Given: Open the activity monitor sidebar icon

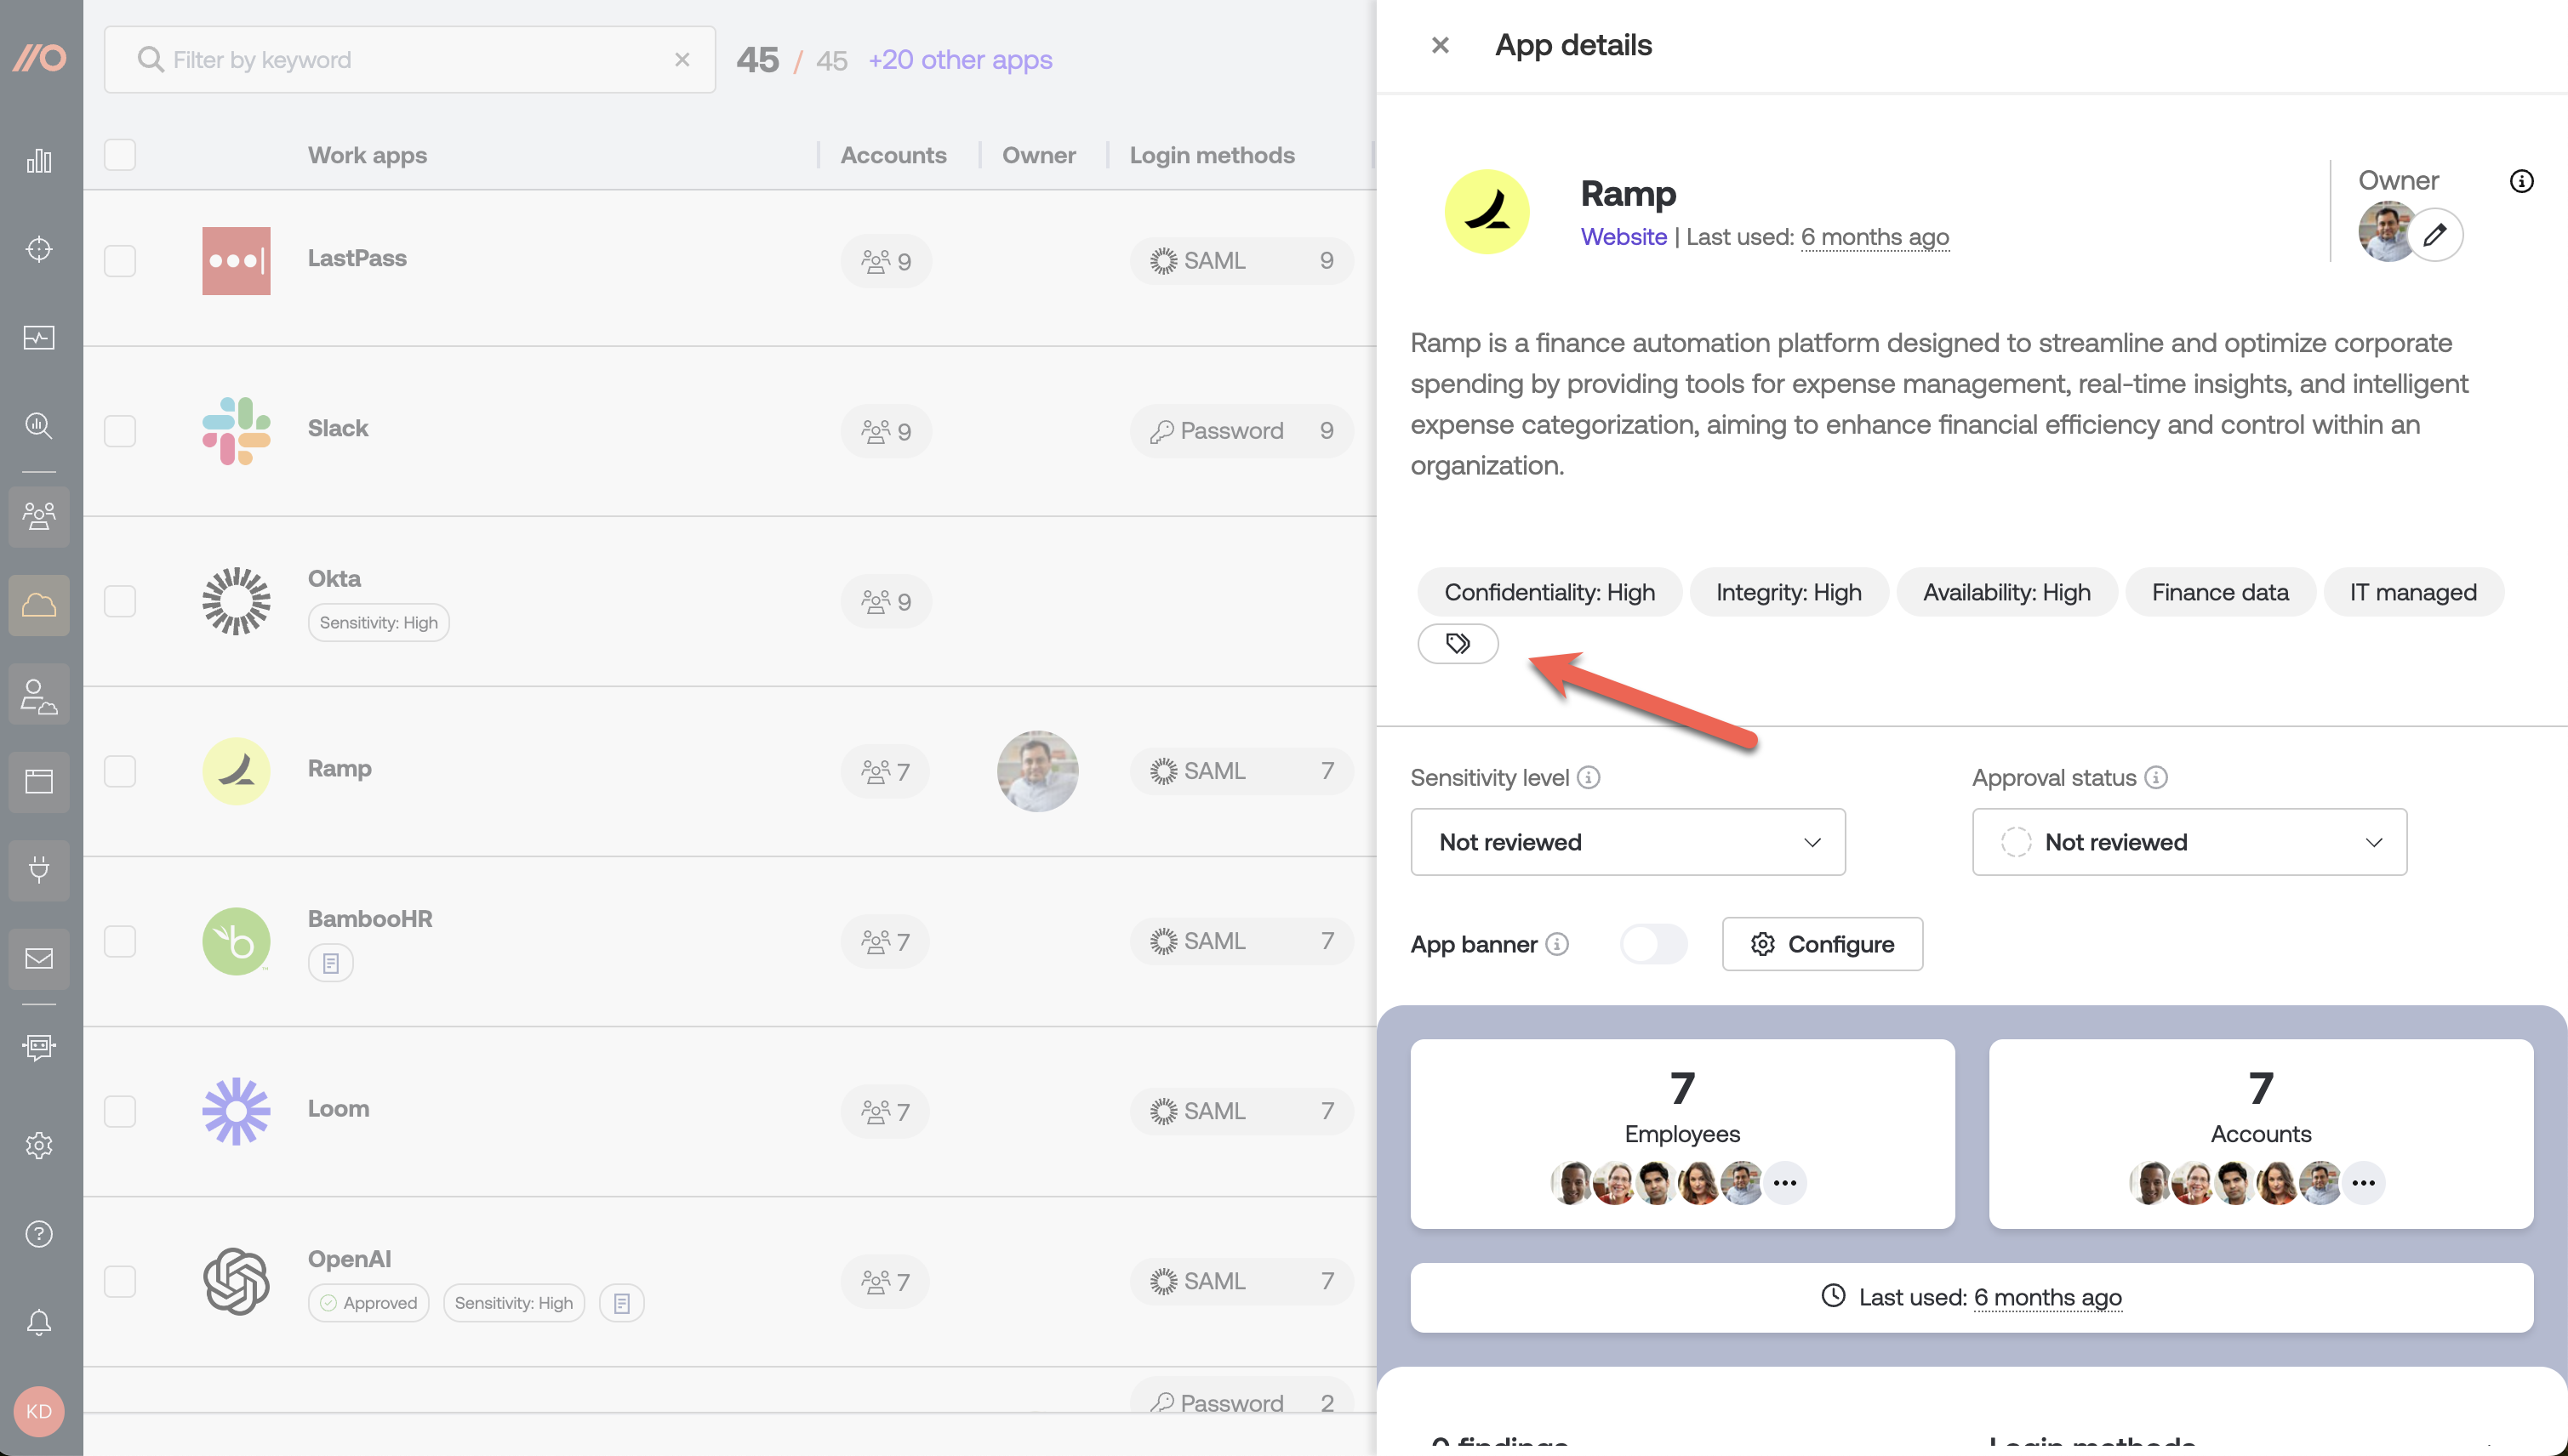Looking at the screenshot, I should [x=39, y=338].
